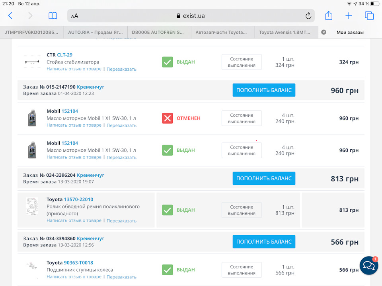Show Состояние выполнения for issued Mobil oil

[242, 150]
